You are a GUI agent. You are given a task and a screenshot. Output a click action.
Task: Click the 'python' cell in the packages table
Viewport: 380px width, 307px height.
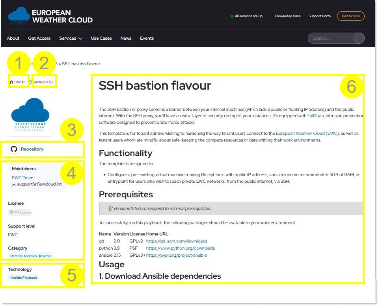click(x=106, y=248)
